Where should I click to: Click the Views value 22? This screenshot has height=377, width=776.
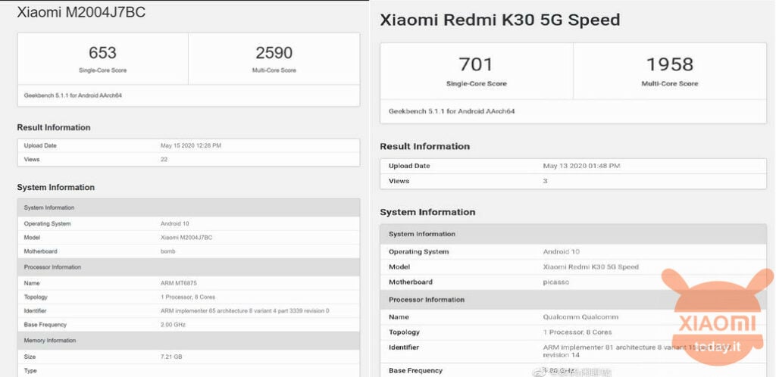pos(164,160)
